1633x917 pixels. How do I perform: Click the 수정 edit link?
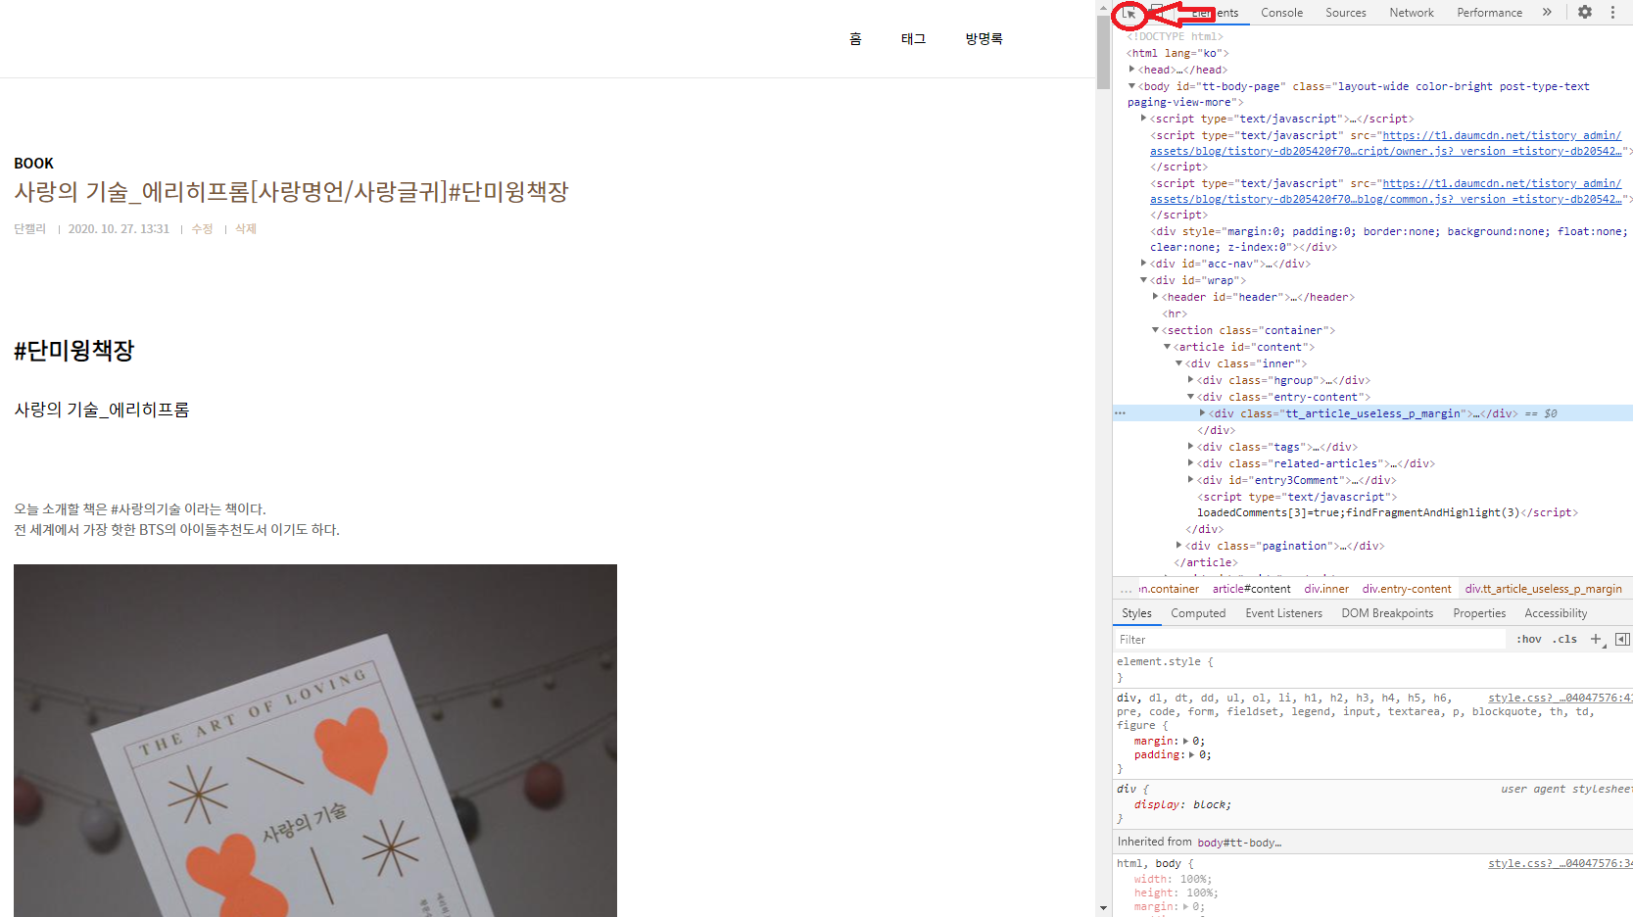point(202,229)
